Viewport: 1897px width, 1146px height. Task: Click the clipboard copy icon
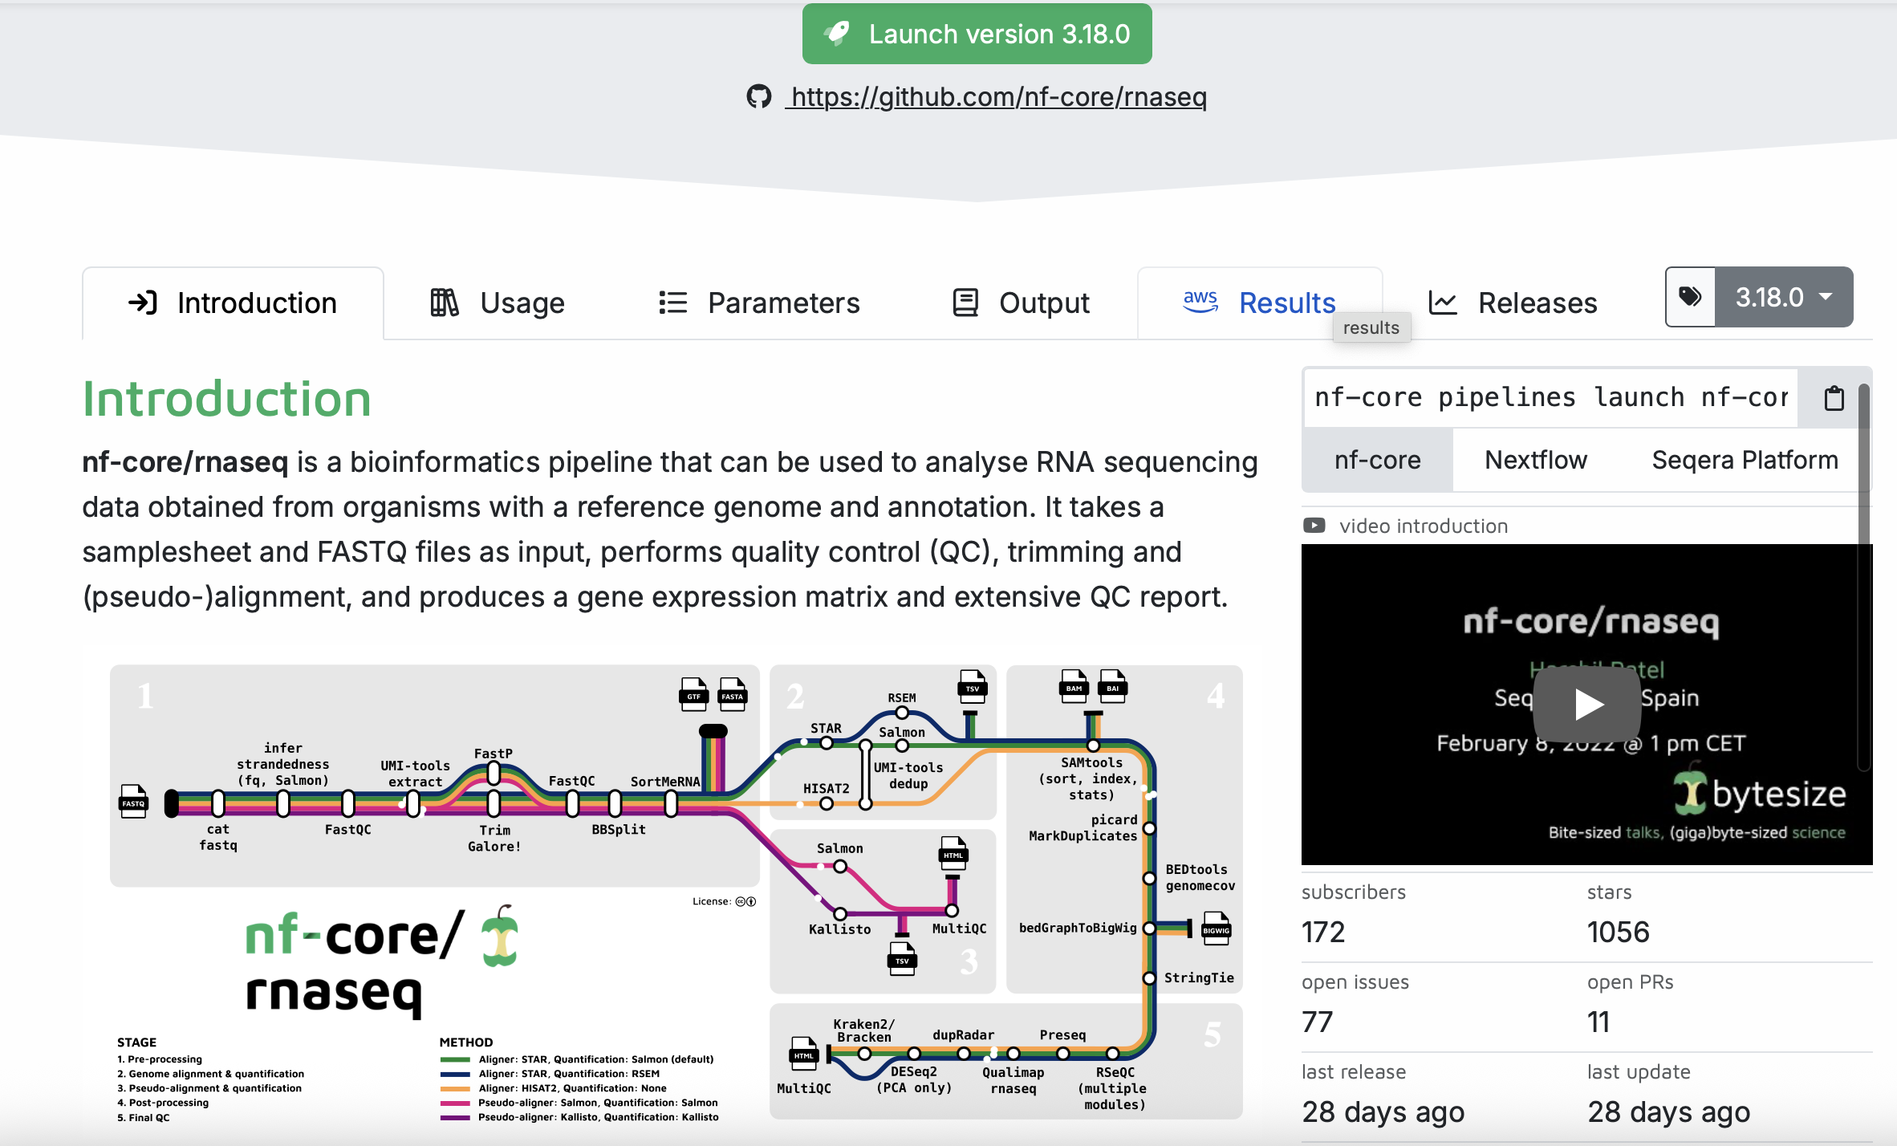(1834, 398)
